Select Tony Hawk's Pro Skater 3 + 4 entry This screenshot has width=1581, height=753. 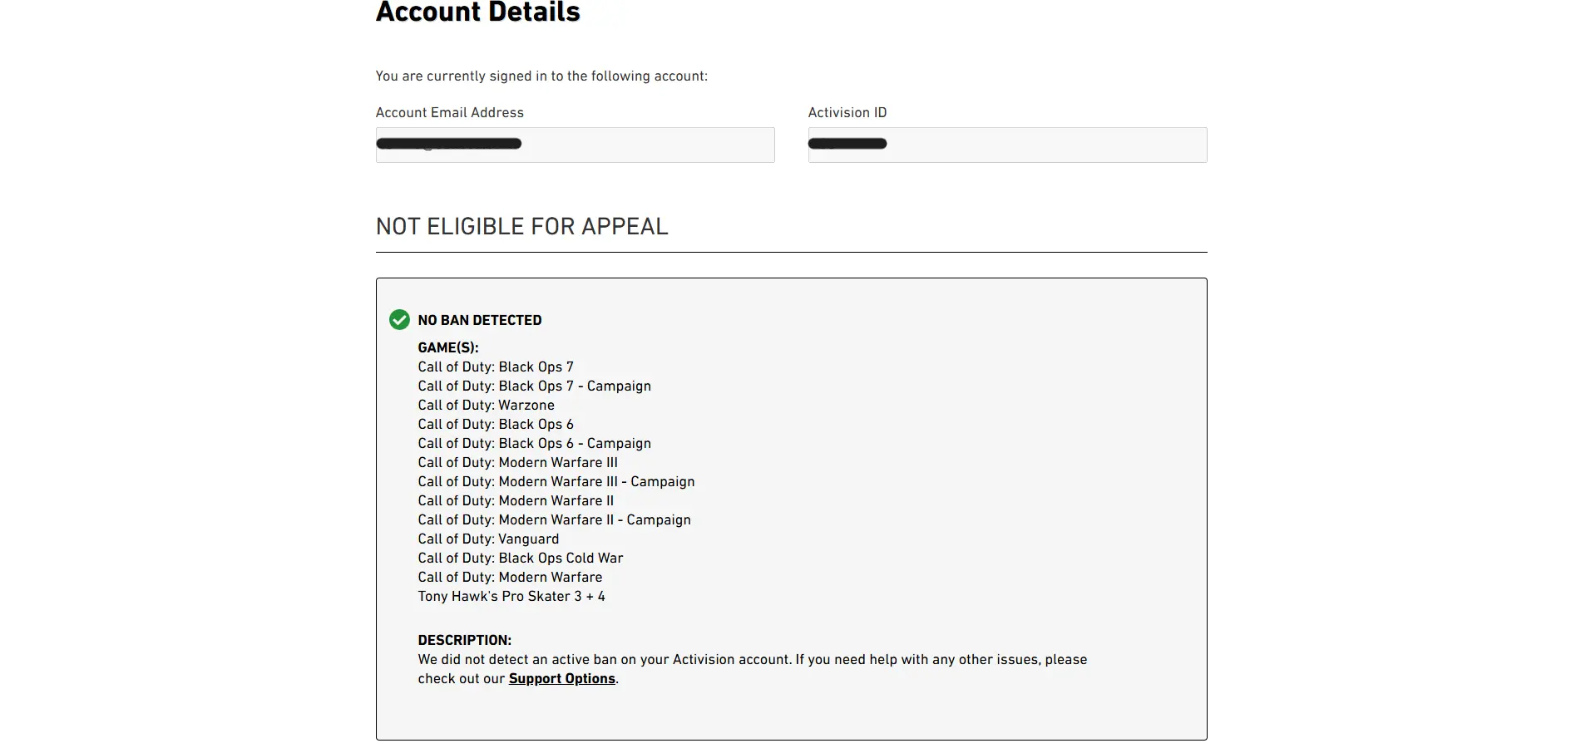(x=511, y=596)
